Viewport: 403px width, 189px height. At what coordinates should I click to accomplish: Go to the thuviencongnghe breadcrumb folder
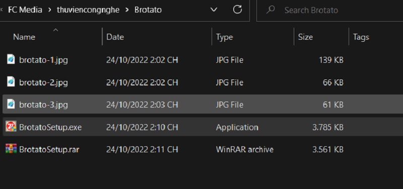pos(88,10)
